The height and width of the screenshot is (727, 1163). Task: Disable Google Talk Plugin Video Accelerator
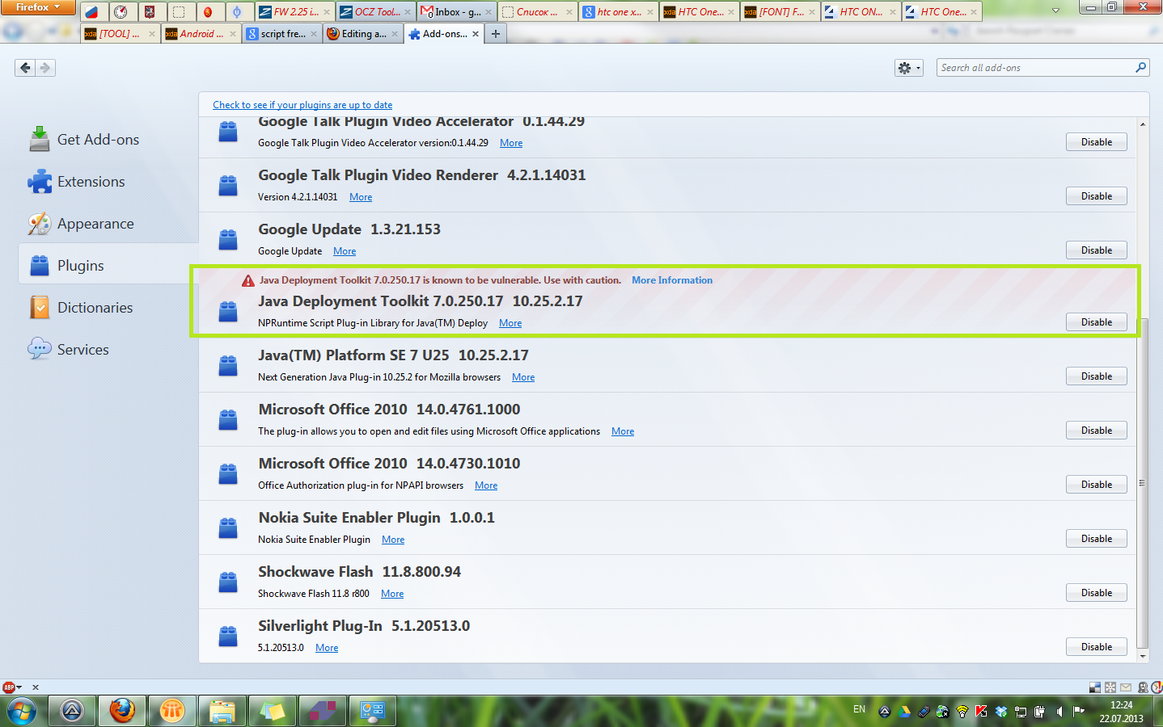(x=1096, y=142)
